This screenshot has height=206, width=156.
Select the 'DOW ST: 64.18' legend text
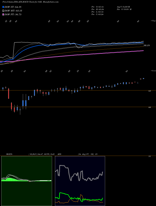pyautogui.click(x=13, y=7)
